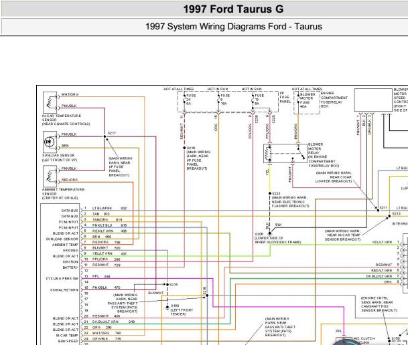Select the 'SIGNAL RETURN' pin function label
The image size is (408, 345).
64,290
